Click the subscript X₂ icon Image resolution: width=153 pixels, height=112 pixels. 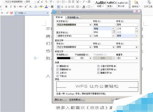(x=31, y=7)
